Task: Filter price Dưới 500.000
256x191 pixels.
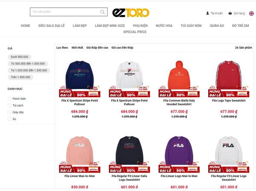Action: [x=20, y=57]
